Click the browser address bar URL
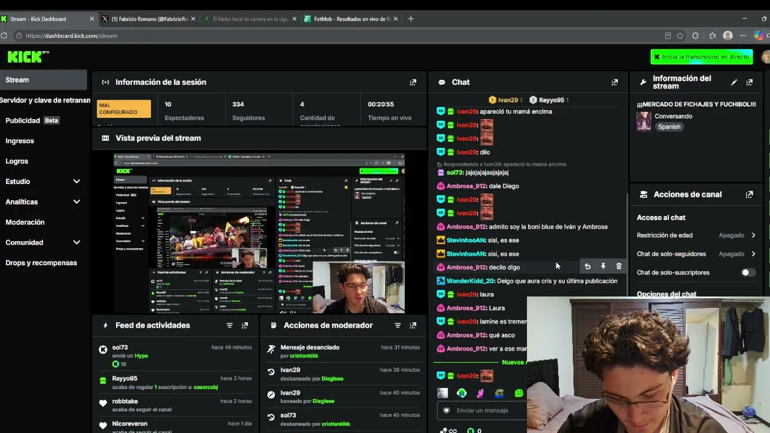The image size is (770, 433). pyautogui.click(x=72, y=35)
